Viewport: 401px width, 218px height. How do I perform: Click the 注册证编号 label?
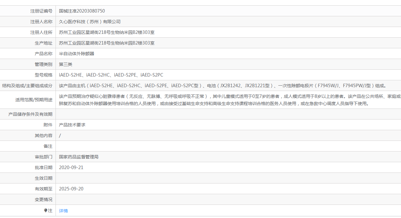(x=41, y=11)
